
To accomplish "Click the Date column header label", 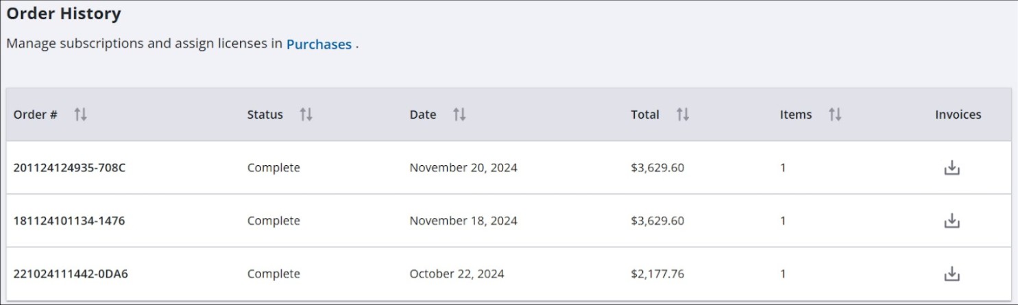I will point(423,114).
